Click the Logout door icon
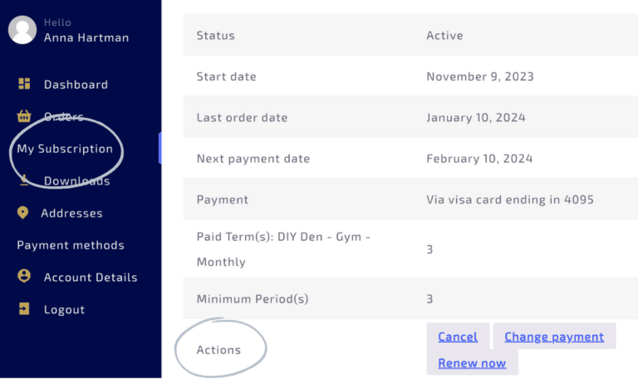 (x=24, y=308)
